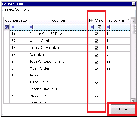Screen dimensions: 137x117
Task: Click the clear filter row icon
Action: (7, 27)
